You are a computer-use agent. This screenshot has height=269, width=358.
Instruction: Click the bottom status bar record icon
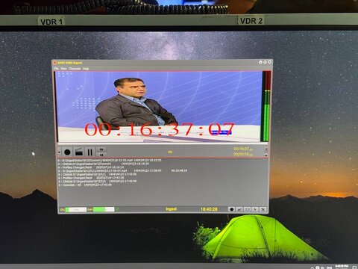tap(232, 209)
